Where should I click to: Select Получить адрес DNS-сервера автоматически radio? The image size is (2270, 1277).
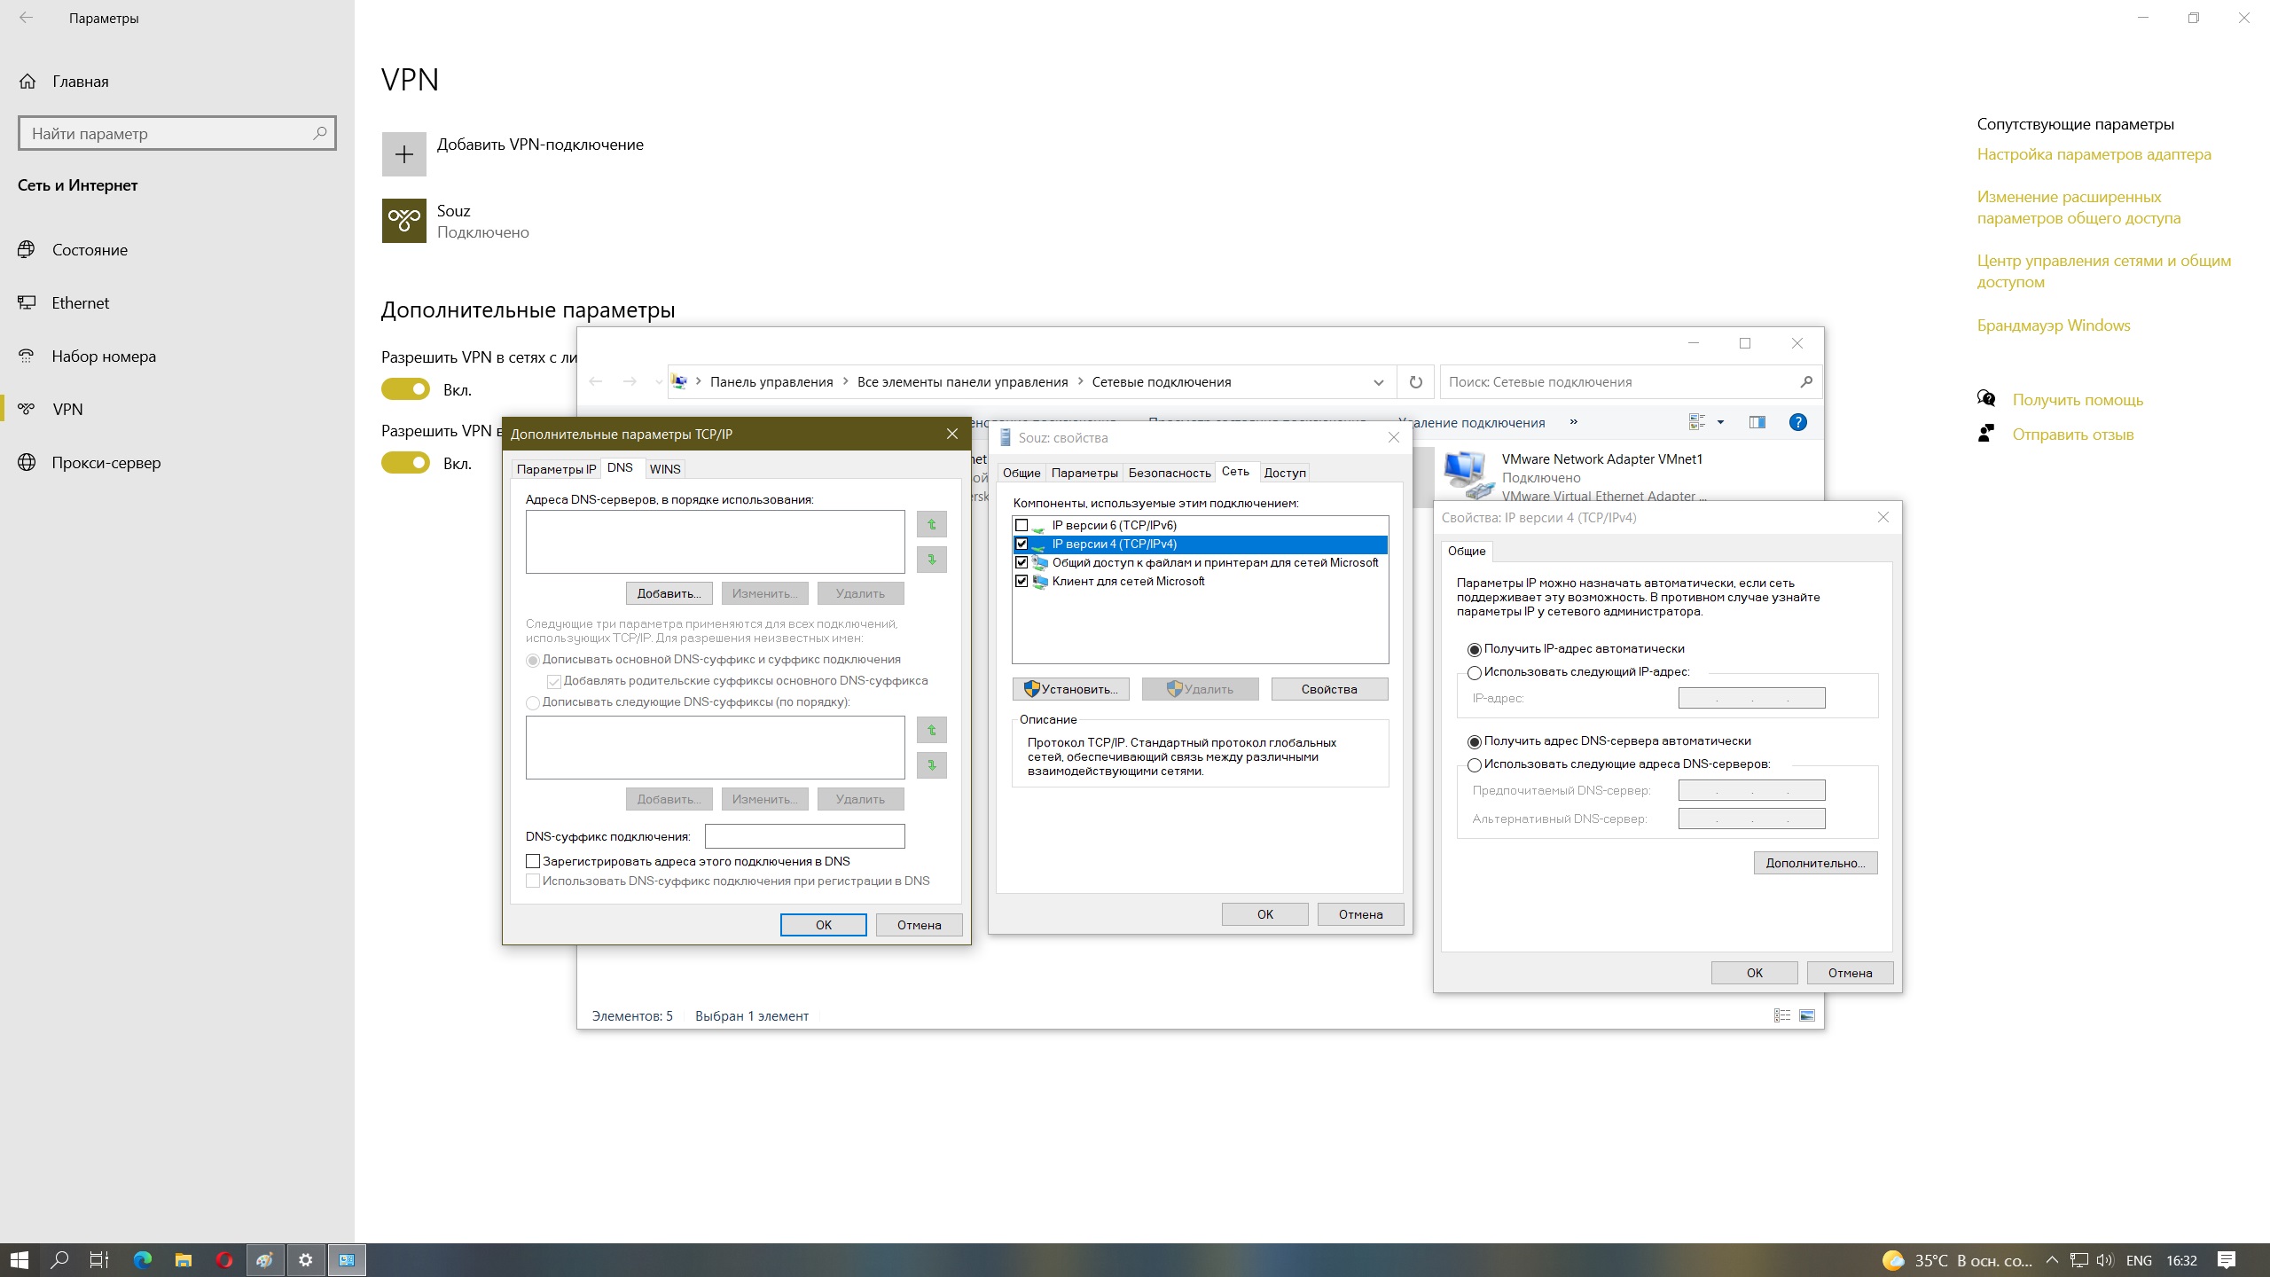[x=1475, y=741]
